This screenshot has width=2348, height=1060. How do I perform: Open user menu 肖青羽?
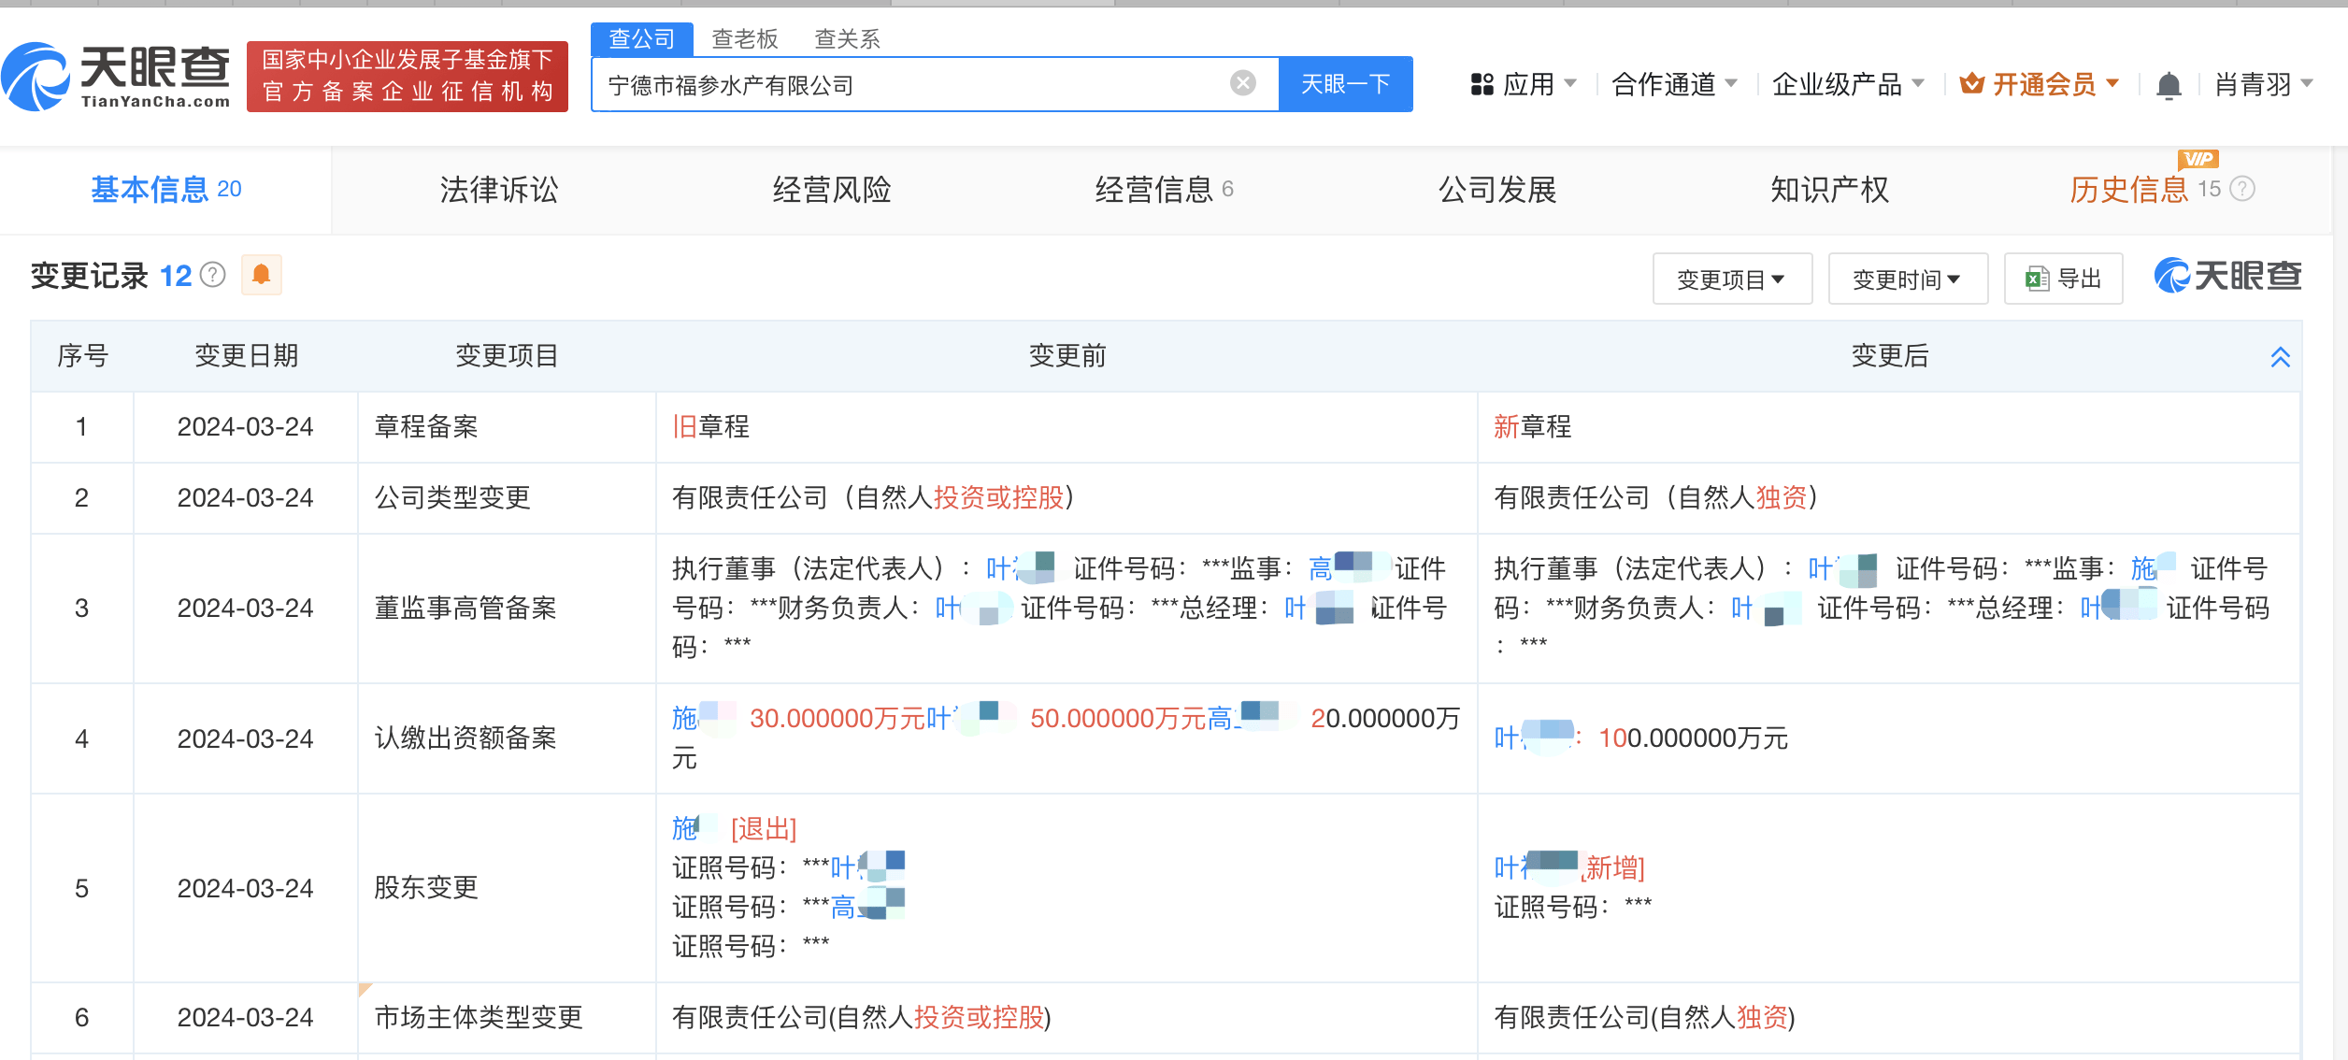pyautogui.click(x=2263, y=85)
